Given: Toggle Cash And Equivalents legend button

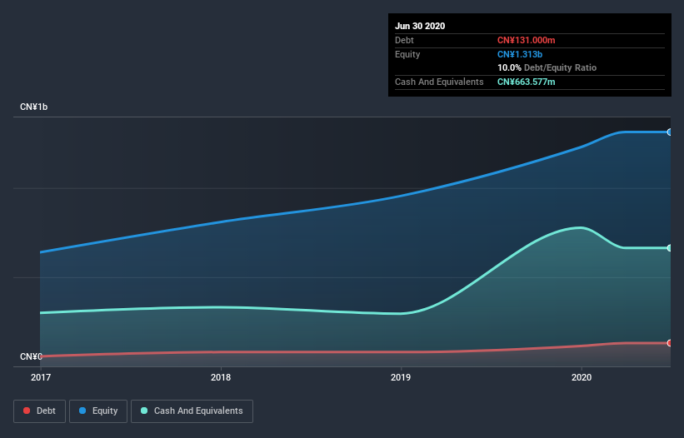Looking at the screenshot, I should [x=192, y=411].
